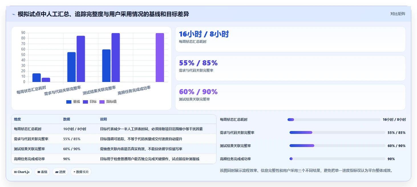Click the 数据卡片 chip below the table
The height and width of the screenshot is (187, 417).
click(x=81, y=172)
